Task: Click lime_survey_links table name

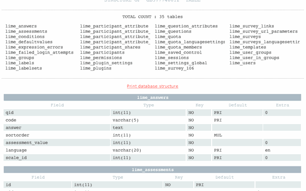Action: (252, 26)
